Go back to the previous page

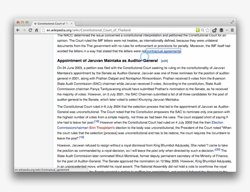point(18,30)
